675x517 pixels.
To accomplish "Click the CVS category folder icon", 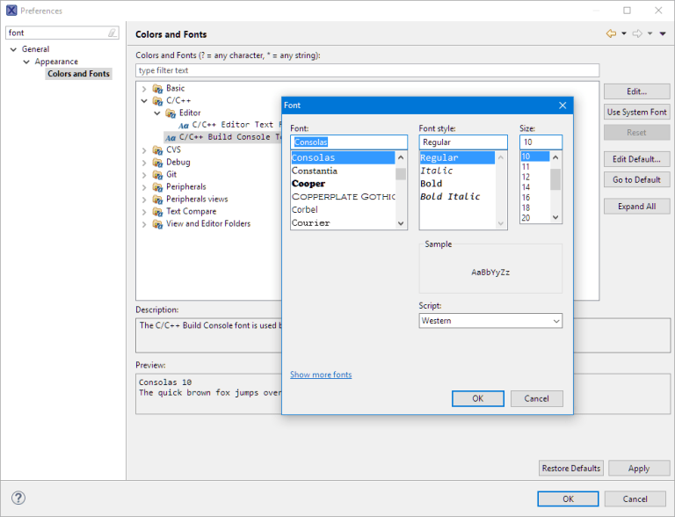I will click(x=157, y=150).
